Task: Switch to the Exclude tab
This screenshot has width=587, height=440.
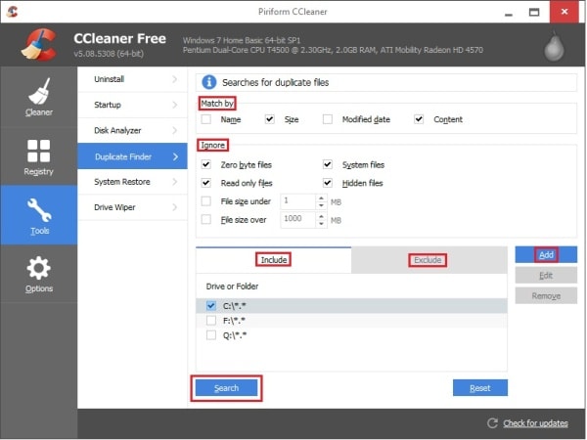Action: tap(428, 260)
